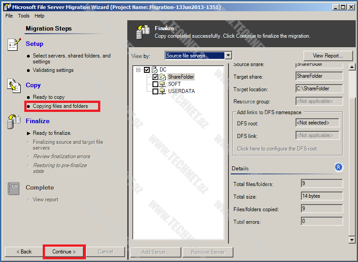
Task: Click the DFS root configuration link
Action: (277, 149)
